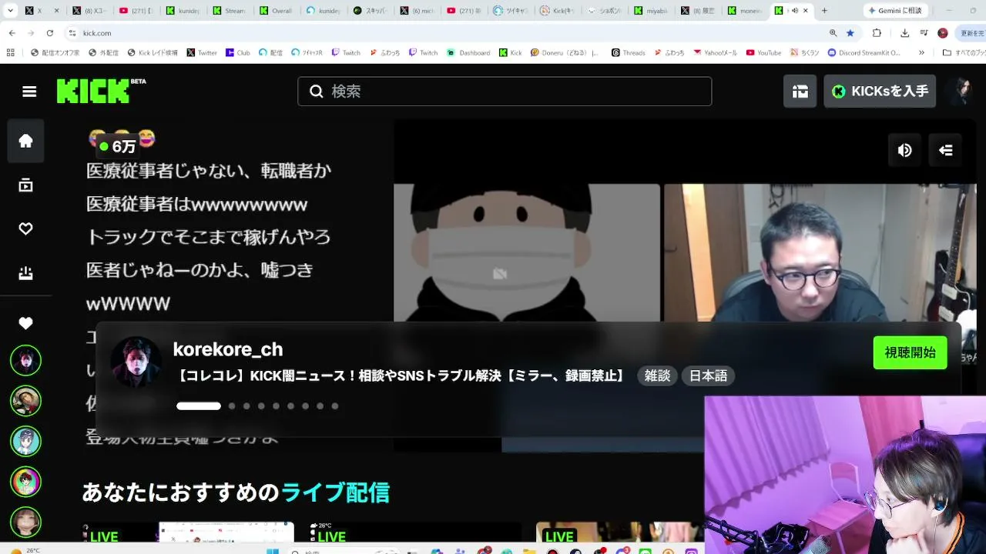
Task: Open the korekore_ch channel name link
Action: tap(228, 349)
